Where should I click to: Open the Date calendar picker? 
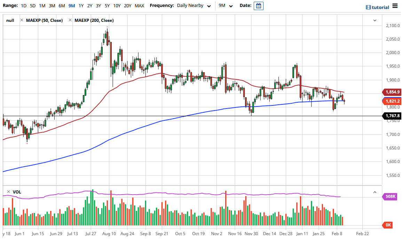pyautogui.click(x=258, y=6)
